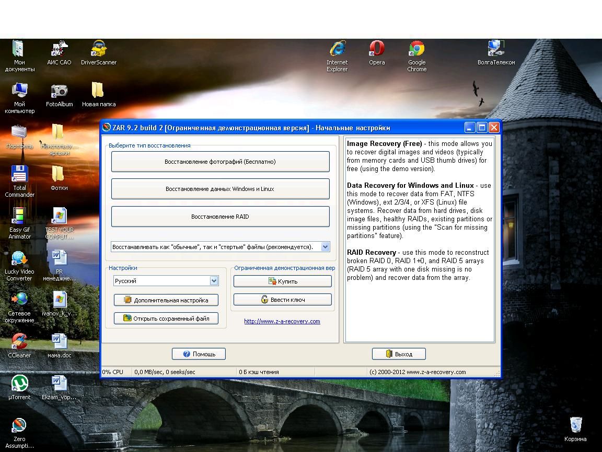Click Data Recovery for Windows and Linux heading

click(x=410, y=185)
